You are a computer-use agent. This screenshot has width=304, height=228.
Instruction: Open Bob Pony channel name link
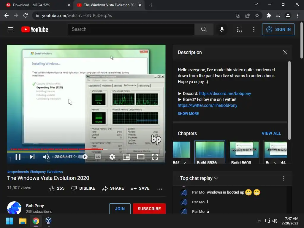(35, 206)
